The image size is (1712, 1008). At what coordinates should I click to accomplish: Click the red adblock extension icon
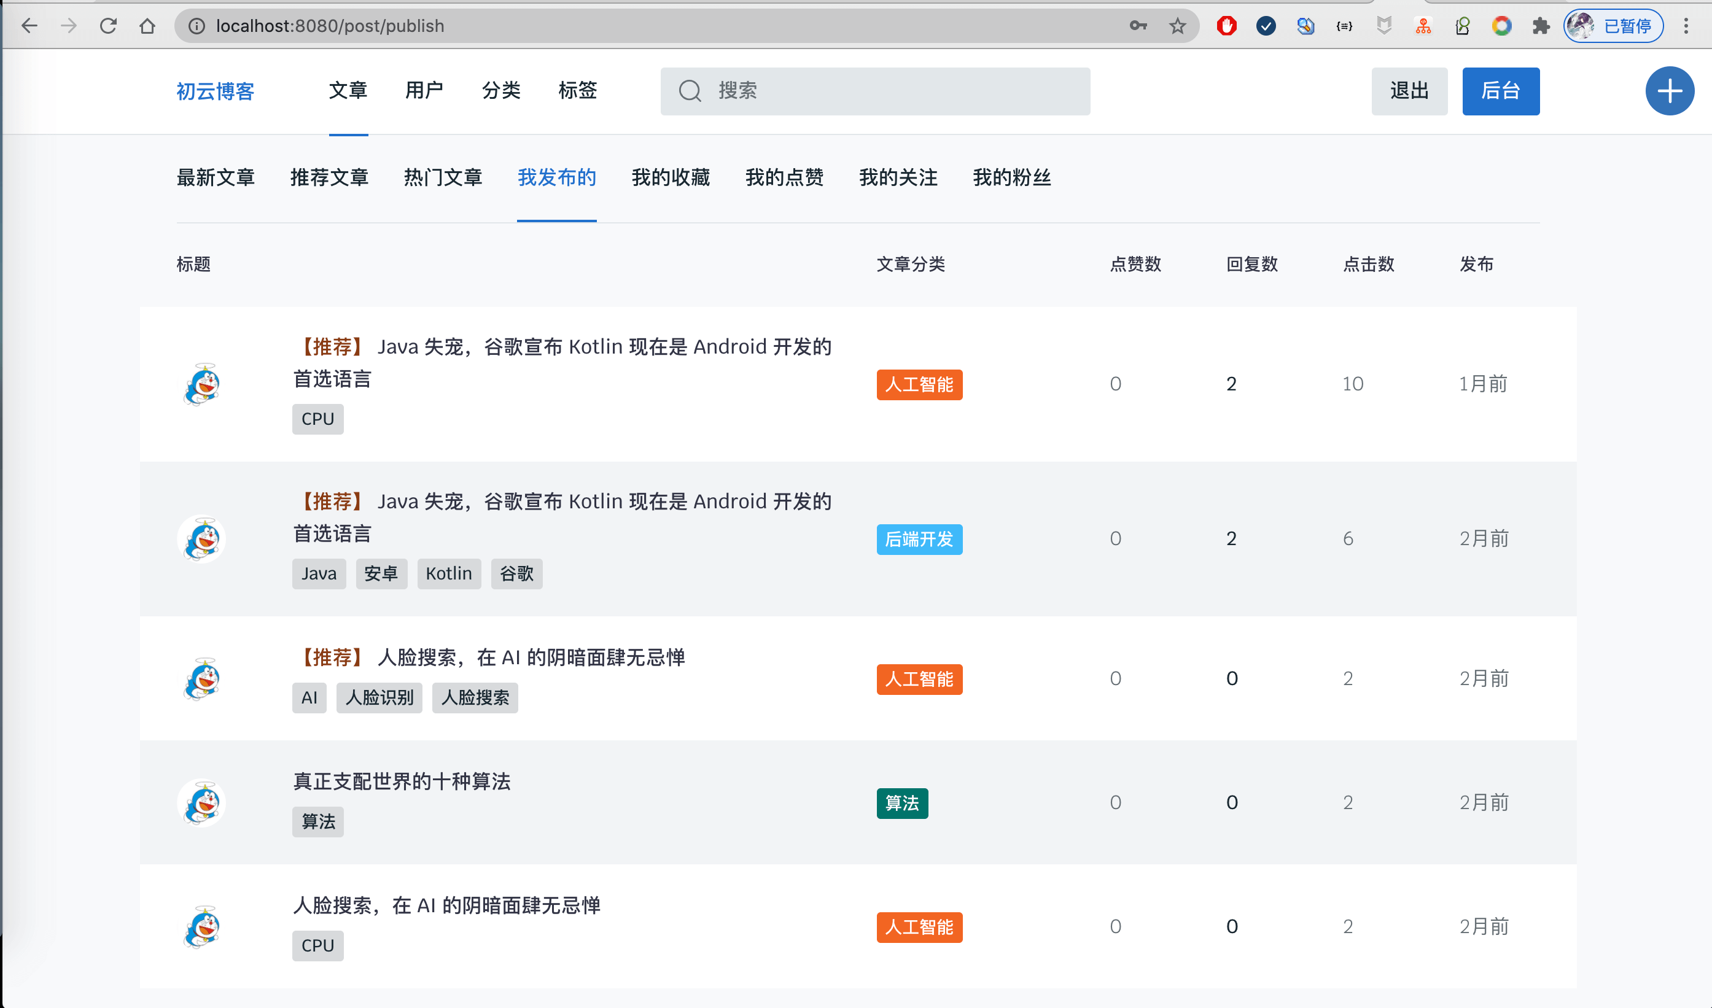pyautogui.click(x=1226, y=26)
